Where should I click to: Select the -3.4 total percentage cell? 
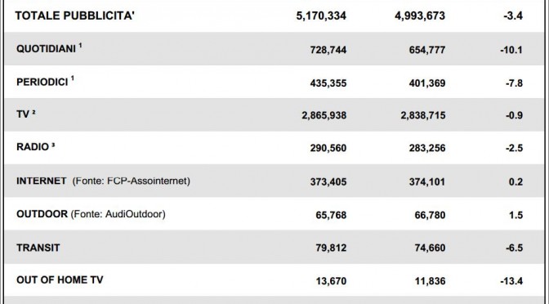(x=513, y=16)
